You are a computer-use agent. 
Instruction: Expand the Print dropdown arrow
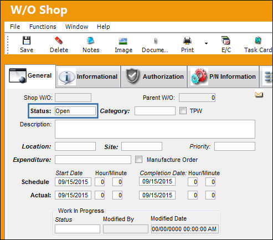[x=206, y=43]
